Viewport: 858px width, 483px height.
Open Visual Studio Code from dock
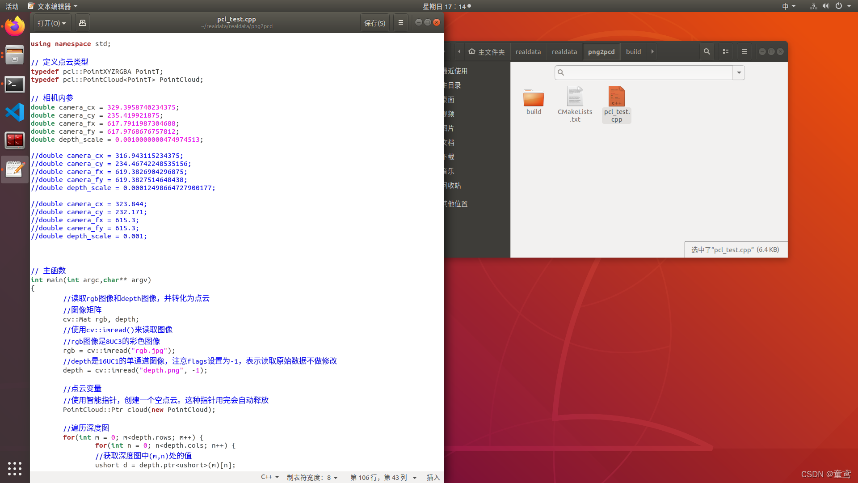[15, 112]
